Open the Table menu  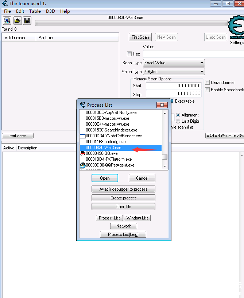click(x=35, y=11)
